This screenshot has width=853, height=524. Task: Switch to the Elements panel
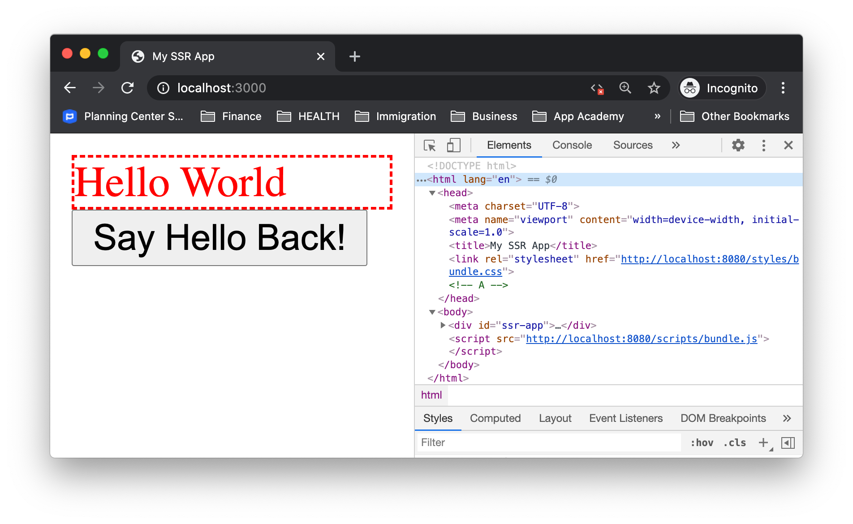point(509,145)
